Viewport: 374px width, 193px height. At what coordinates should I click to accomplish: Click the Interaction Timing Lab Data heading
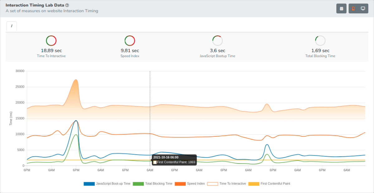point(35,5)
